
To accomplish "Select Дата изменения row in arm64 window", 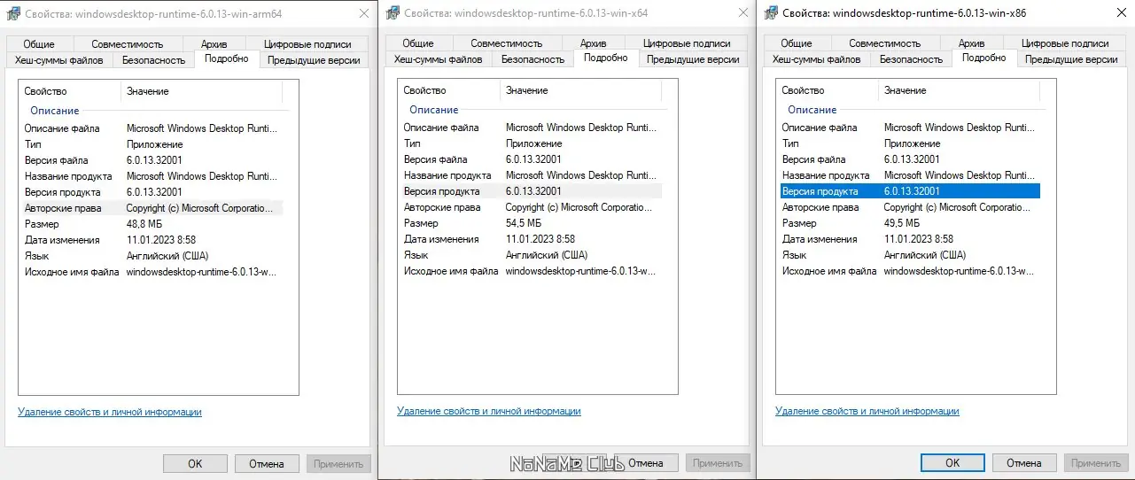I will [x=152, y=240].
